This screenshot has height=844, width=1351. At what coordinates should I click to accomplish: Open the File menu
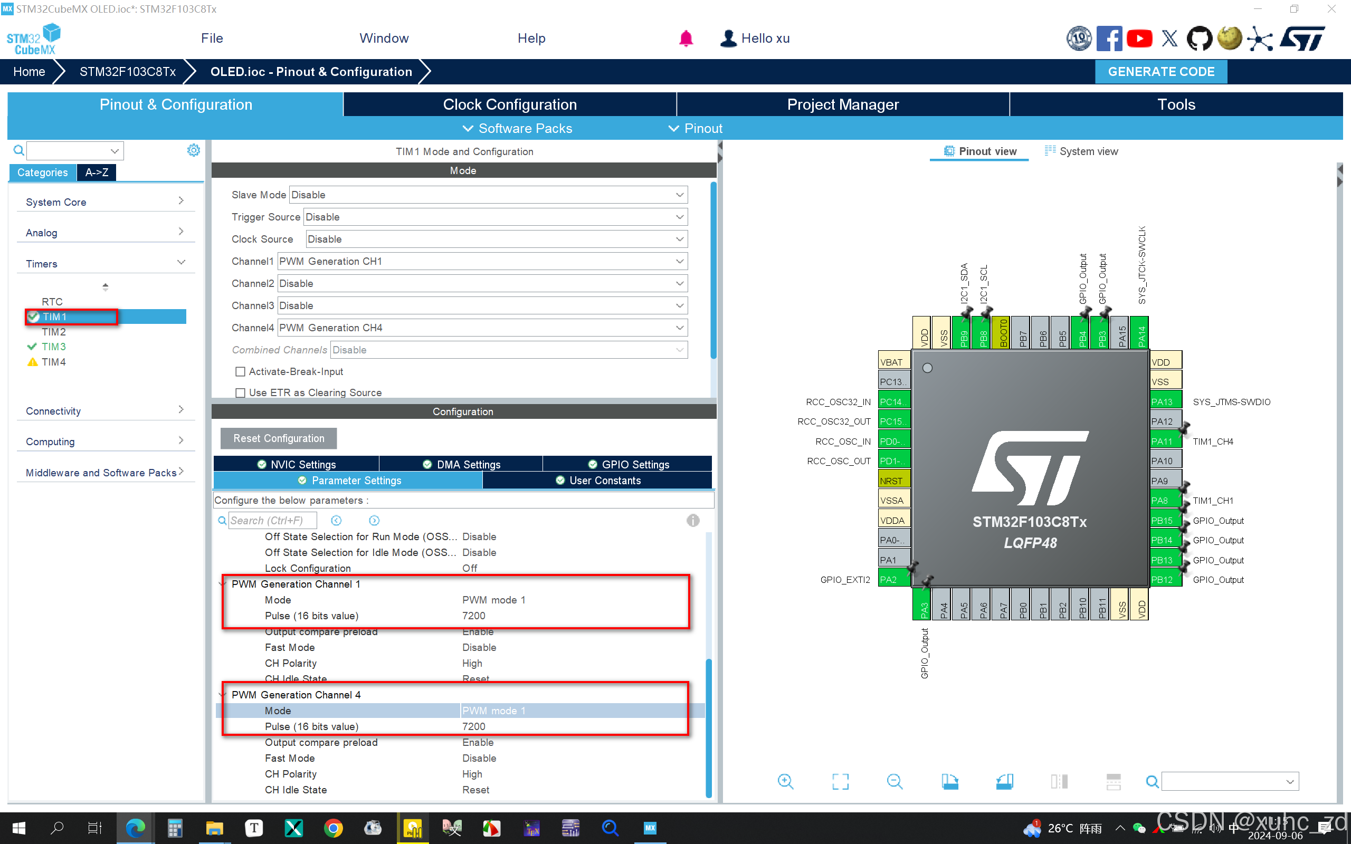[212, 39]
